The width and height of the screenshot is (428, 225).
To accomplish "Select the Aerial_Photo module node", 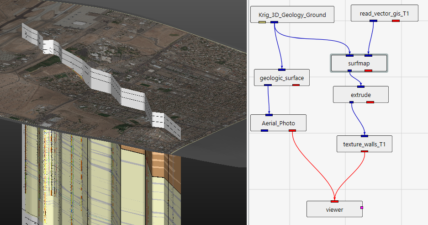I will [278, 123].
